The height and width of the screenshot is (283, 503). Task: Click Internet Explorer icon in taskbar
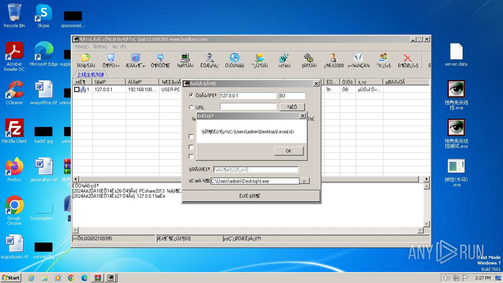(x=31, y=278)
